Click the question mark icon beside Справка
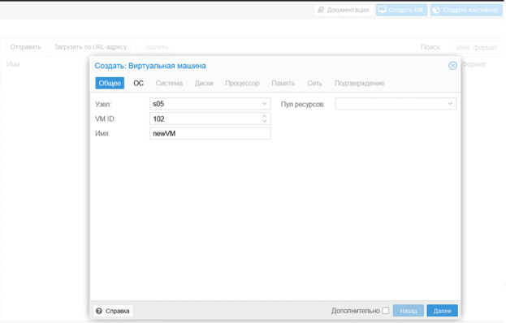Viewport: 506px width, 323px height. coord(99,311)
